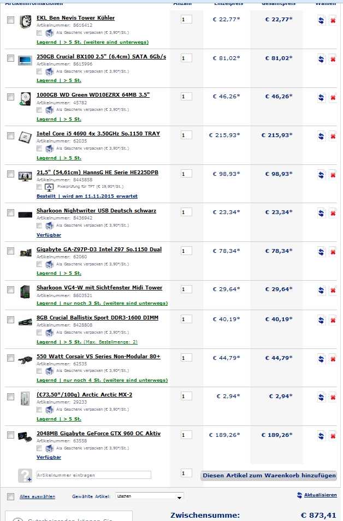343x521 pixels.
Task: Open Gigabyte GA-Z97P-D3 Intel Z97 link
Action: pyautogui.click(x=99, y=250)
